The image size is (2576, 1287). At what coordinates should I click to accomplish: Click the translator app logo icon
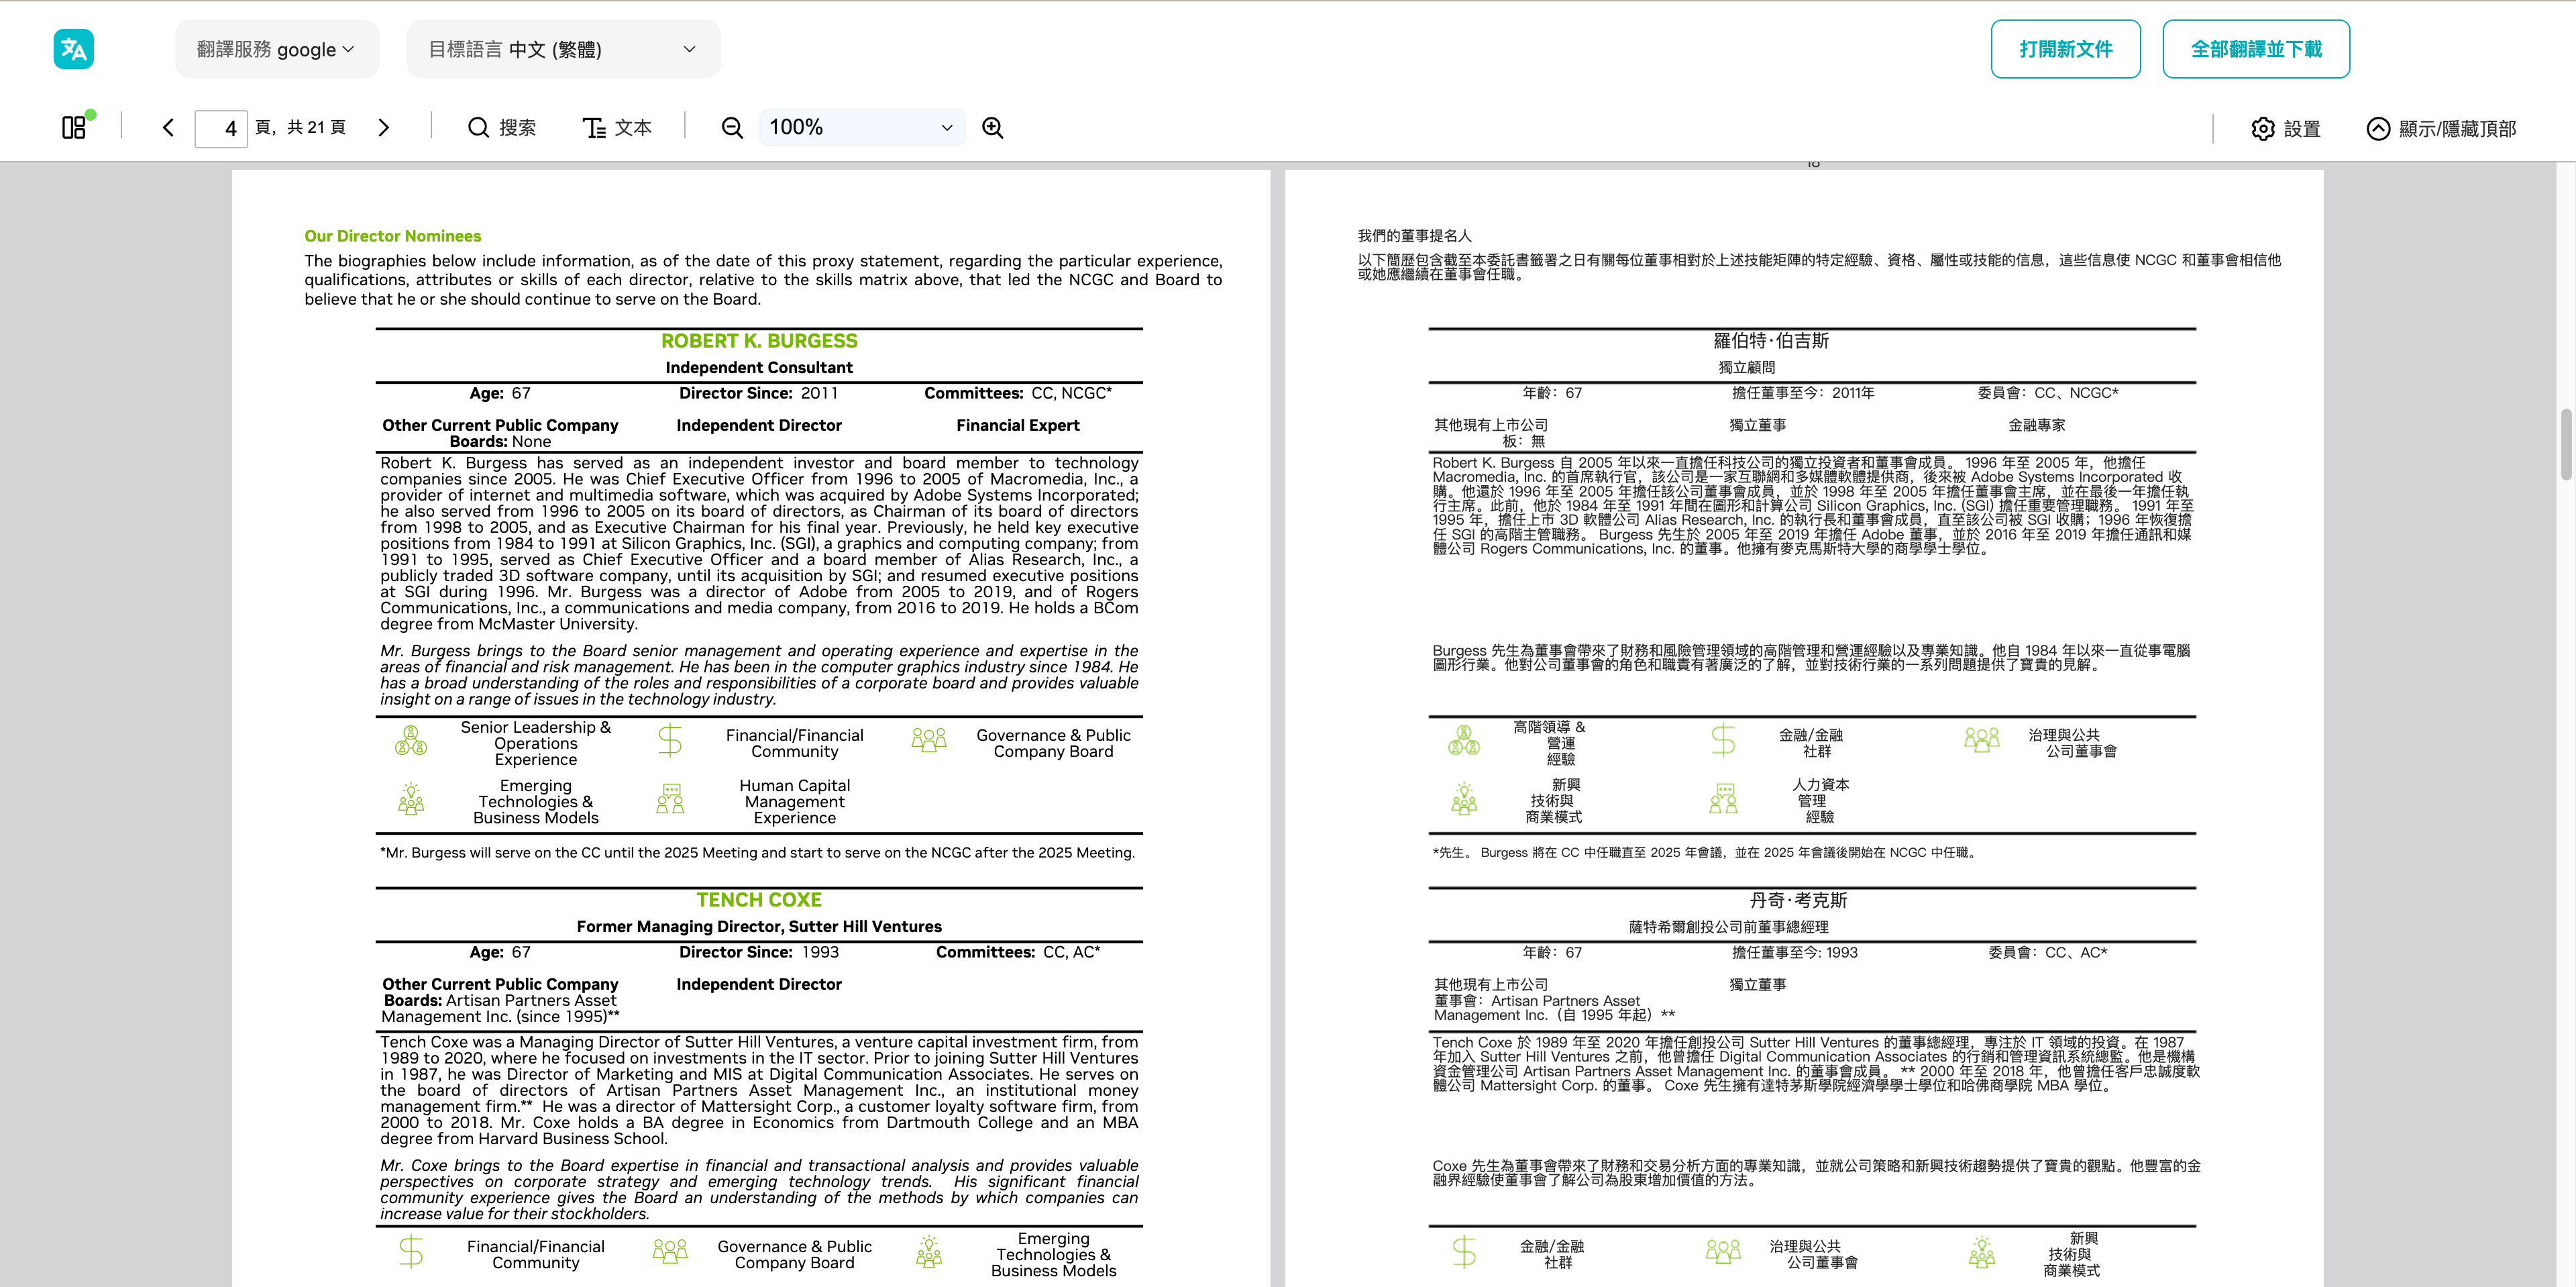click(x=73, y=49)
